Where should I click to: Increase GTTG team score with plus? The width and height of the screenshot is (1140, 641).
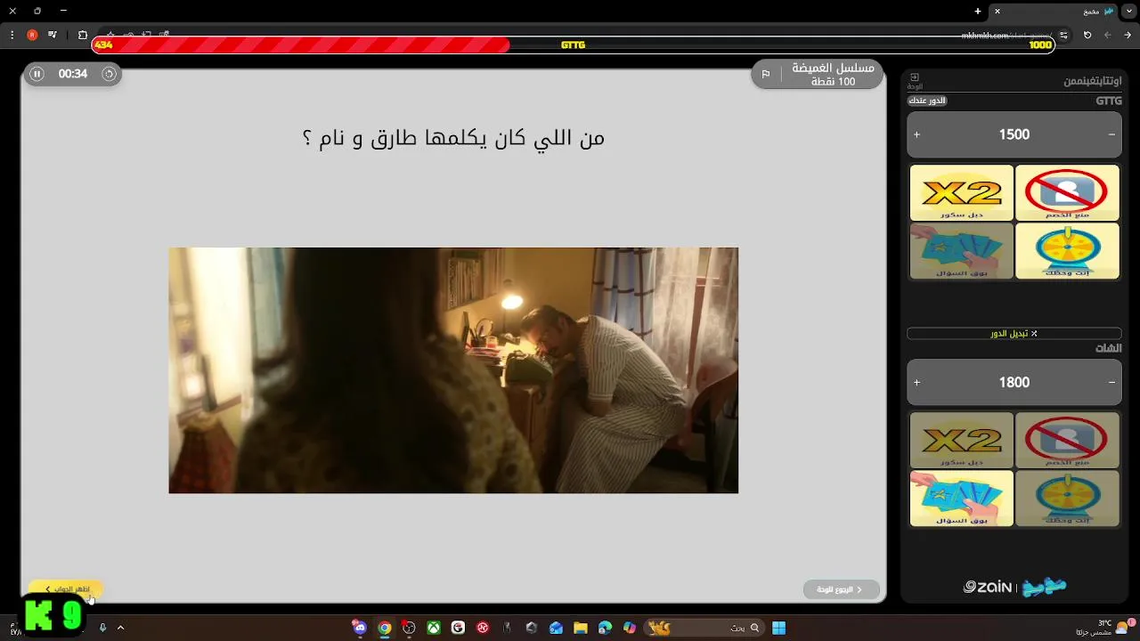click(916, 134)
